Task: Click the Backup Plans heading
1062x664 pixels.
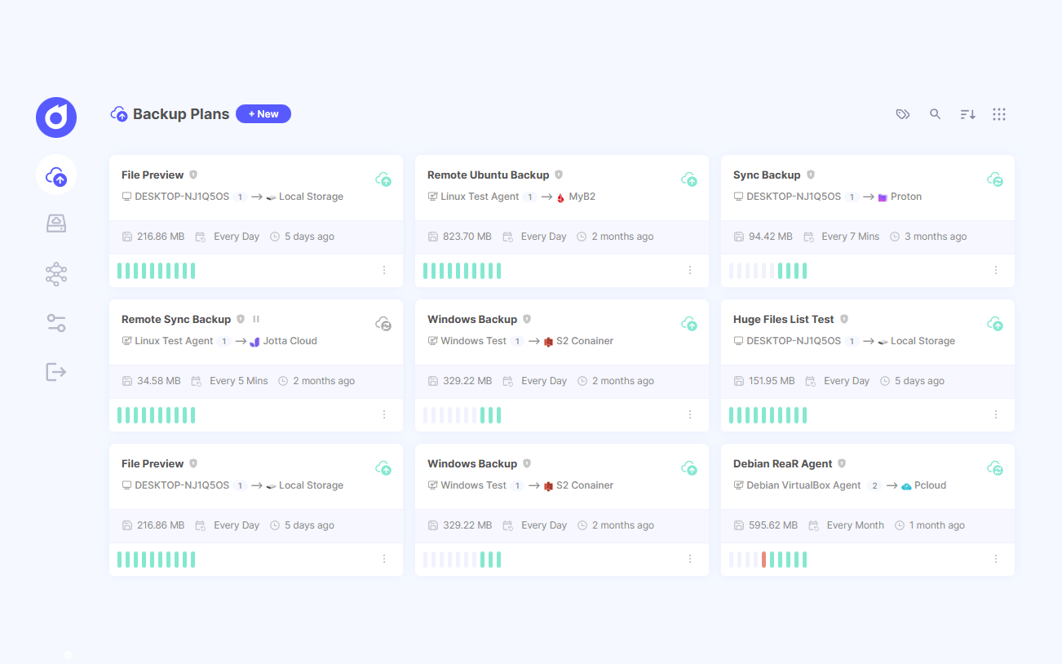Action: [181, 113]
